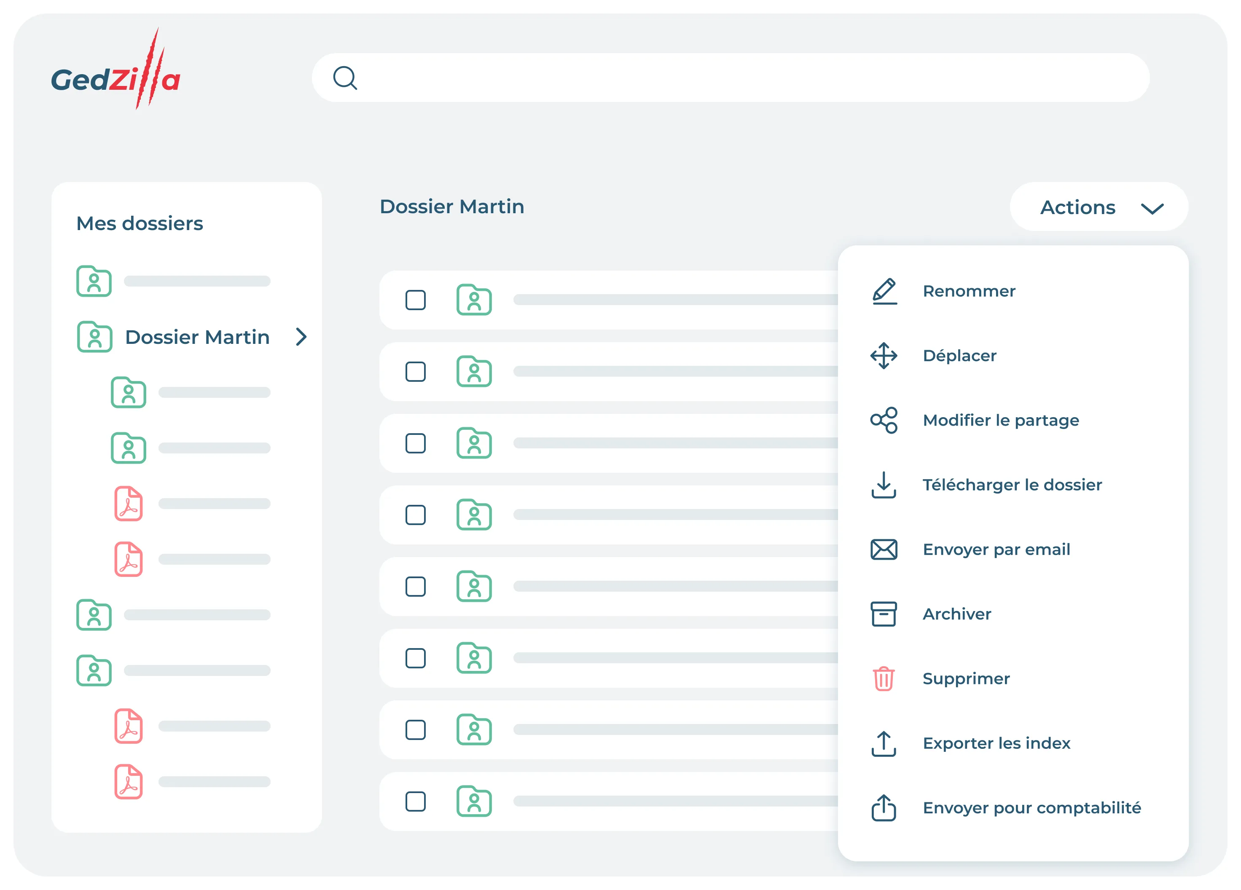The image size is (1241, 890).
Task: Focus the search input field
Action: tap(731, 78)
